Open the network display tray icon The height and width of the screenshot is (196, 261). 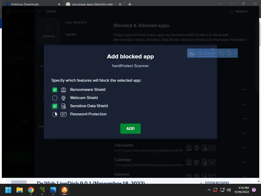(x=222, y=190)
